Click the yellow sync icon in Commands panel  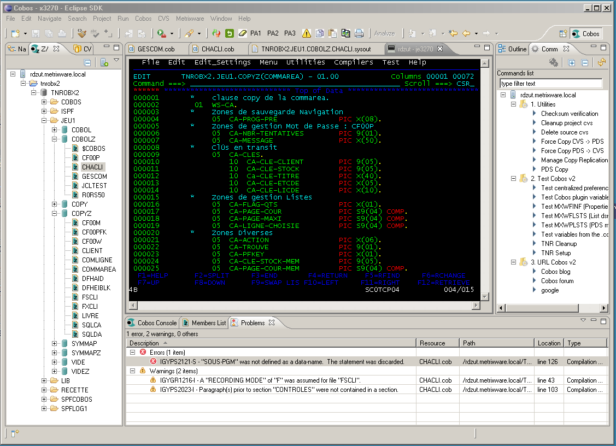tap(601, 62)
